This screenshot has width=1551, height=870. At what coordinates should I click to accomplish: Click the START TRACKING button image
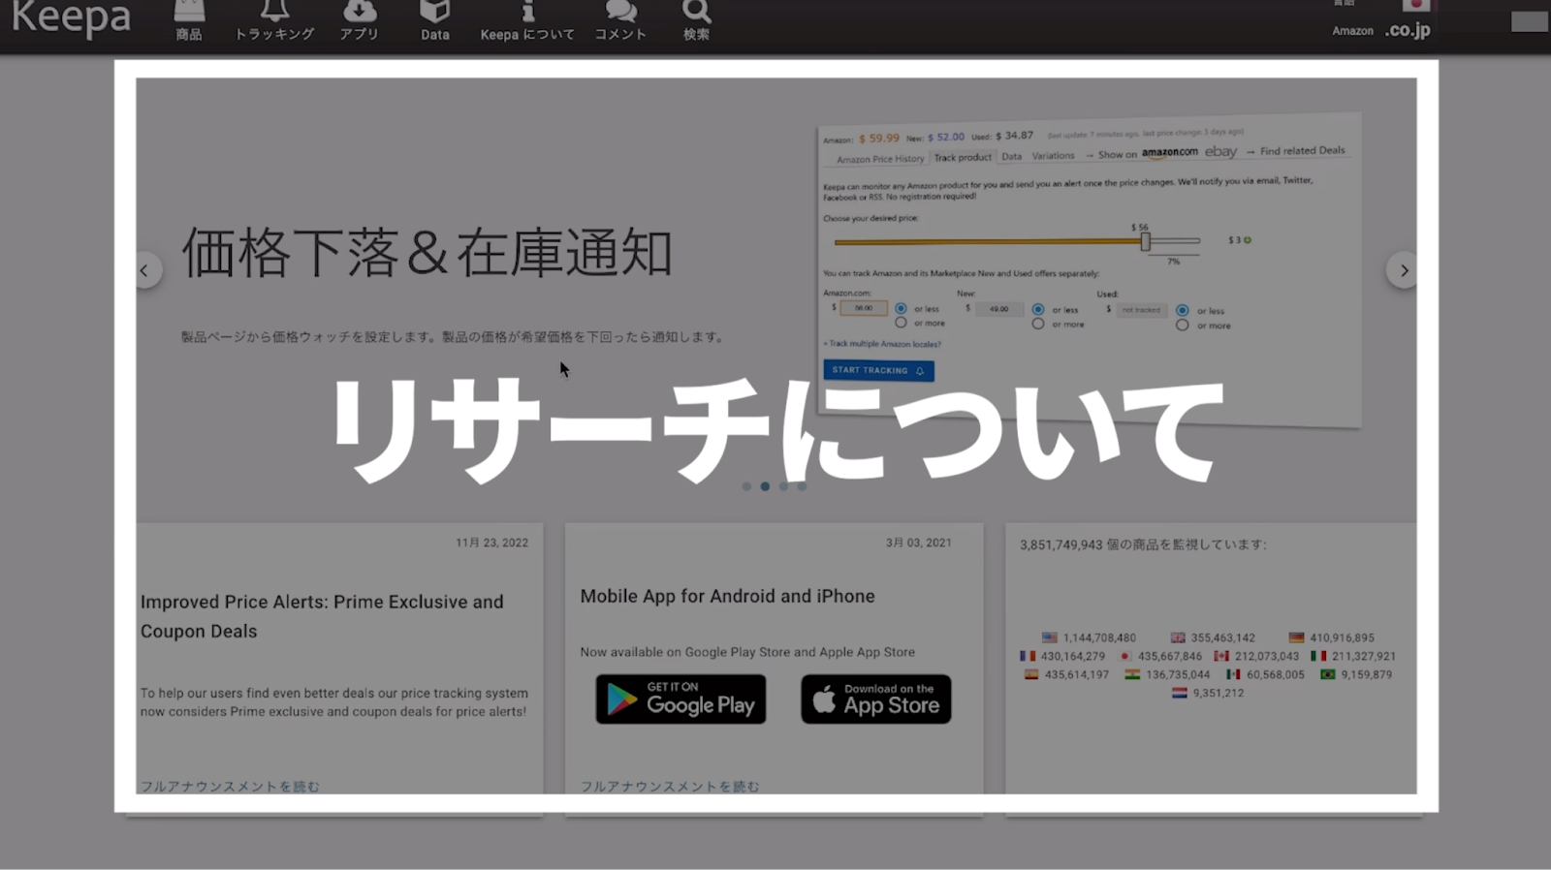(x=878, y=370)
